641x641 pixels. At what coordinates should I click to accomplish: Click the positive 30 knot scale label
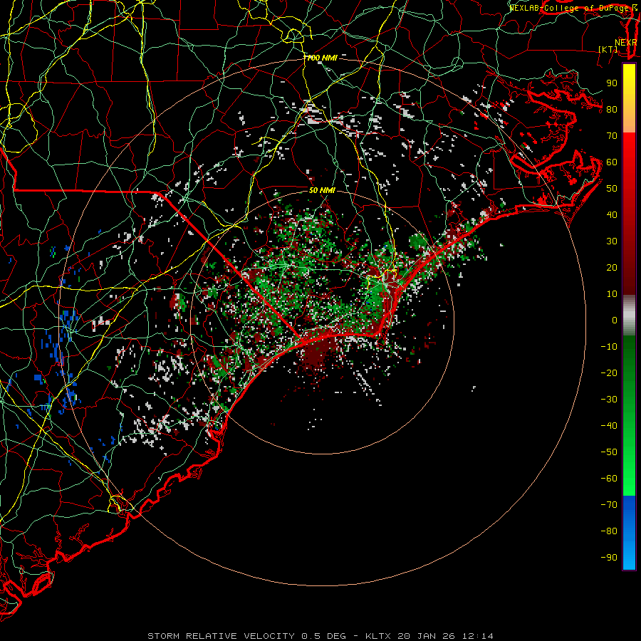point(612,241)
